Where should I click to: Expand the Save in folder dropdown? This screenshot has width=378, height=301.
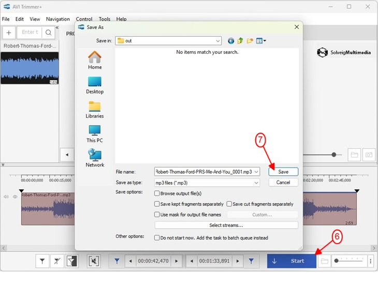point(217,41)
